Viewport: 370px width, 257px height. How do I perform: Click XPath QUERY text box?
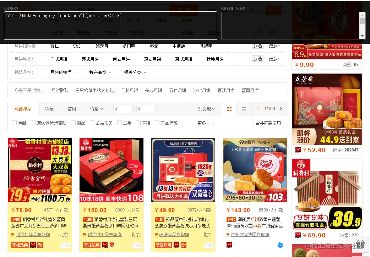(x=110, y=26)
